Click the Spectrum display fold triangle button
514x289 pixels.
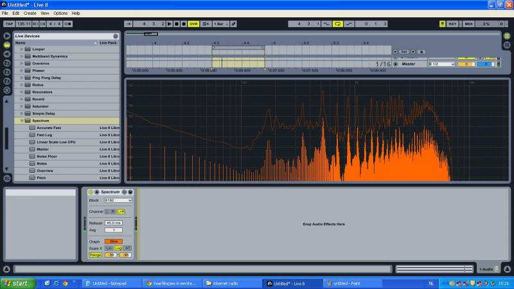point(97,192)
